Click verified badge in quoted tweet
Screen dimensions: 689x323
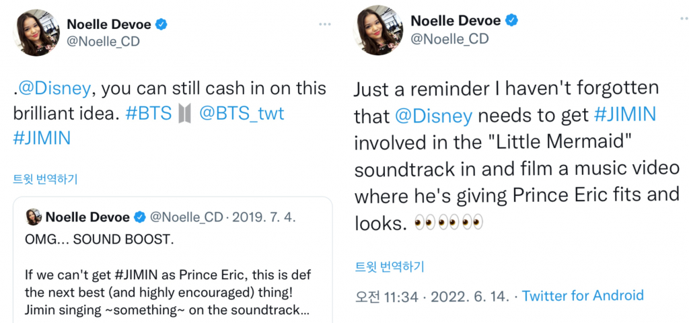tap(141, 217)
